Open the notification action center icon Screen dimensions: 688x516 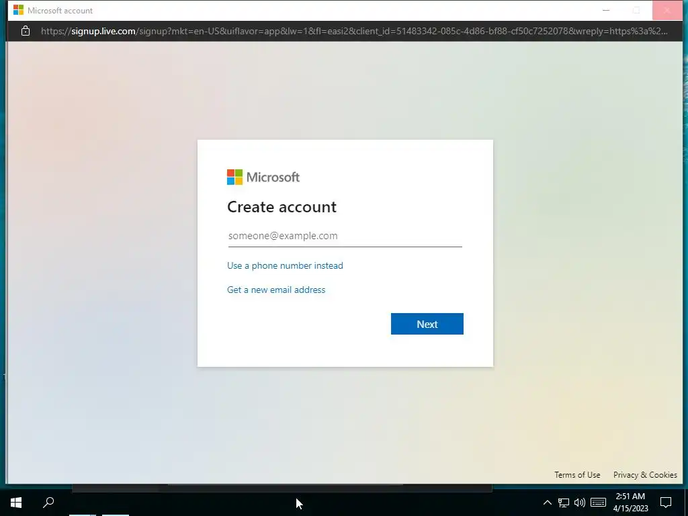click(x=666, y=503)
